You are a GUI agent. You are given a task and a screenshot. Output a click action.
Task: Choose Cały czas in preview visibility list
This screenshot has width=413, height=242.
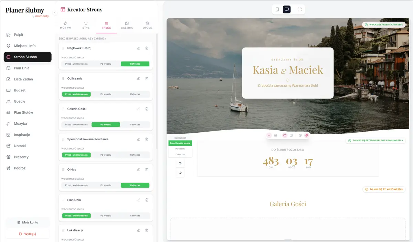[180, 154]
